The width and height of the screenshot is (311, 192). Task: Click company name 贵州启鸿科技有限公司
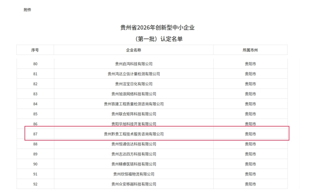pos(133,64)
